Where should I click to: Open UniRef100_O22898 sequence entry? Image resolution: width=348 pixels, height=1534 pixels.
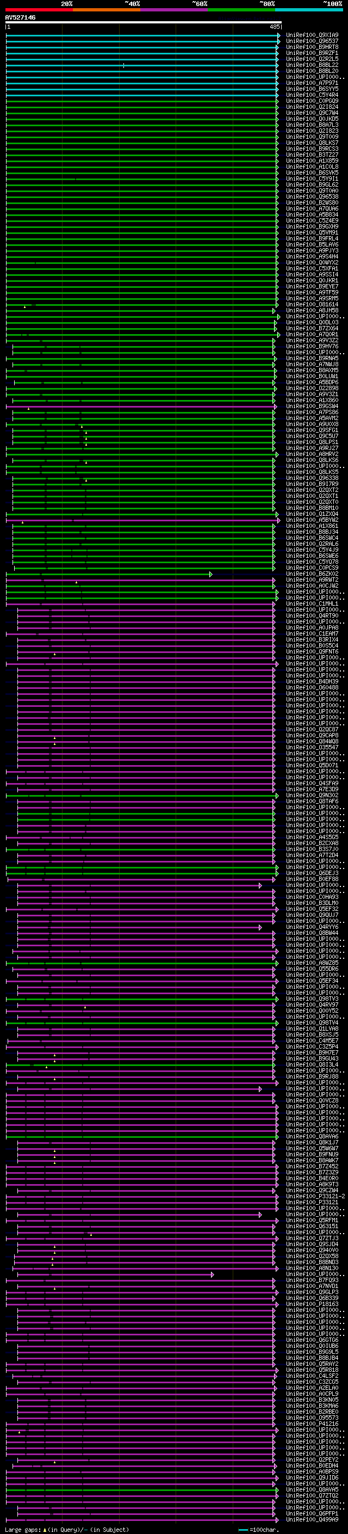click(x=312, y=389)
